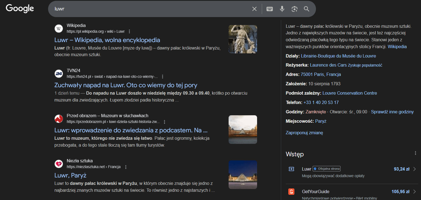Click 'Zaproponuj zmianę' link
This screenshot has height=200, width=421.
point(304,133)
